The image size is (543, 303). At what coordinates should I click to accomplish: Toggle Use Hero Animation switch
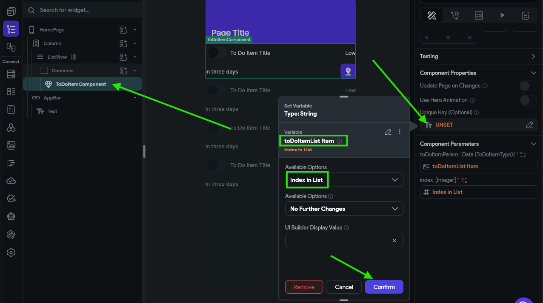[529, 100]
